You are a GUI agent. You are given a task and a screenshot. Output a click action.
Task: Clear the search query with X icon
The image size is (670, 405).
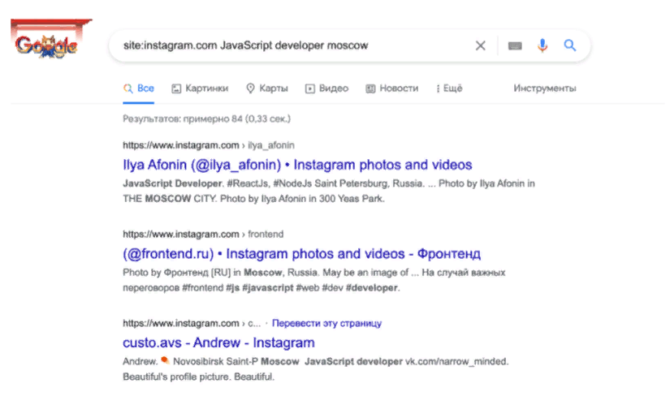[480, 46]
